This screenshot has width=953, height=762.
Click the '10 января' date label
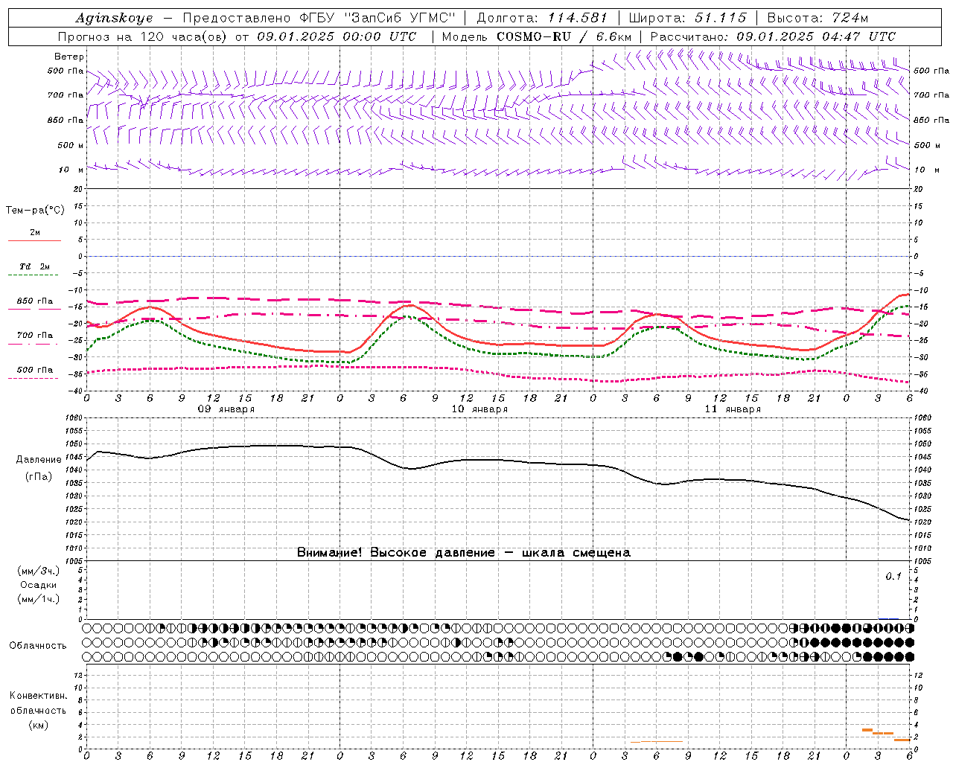479,409
